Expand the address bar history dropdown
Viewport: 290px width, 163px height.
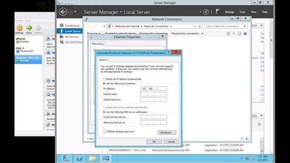195,26
